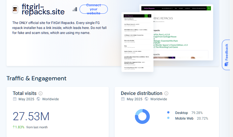Click the 27.53M total visits value
Screen dimensions: 233x137
pos(31,116)
